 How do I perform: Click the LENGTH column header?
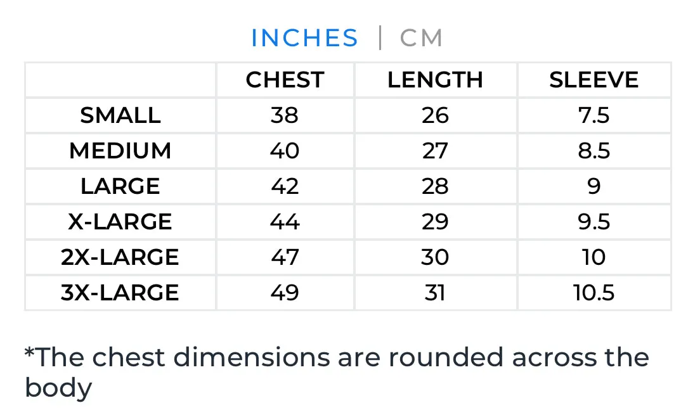(435, 80)
